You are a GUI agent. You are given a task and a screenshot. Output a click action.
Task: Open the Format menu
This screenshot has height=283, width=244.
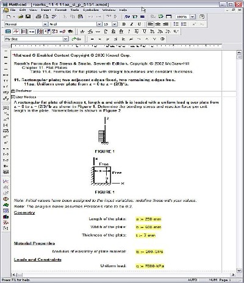pyautogui.click(x=60, y=10)
